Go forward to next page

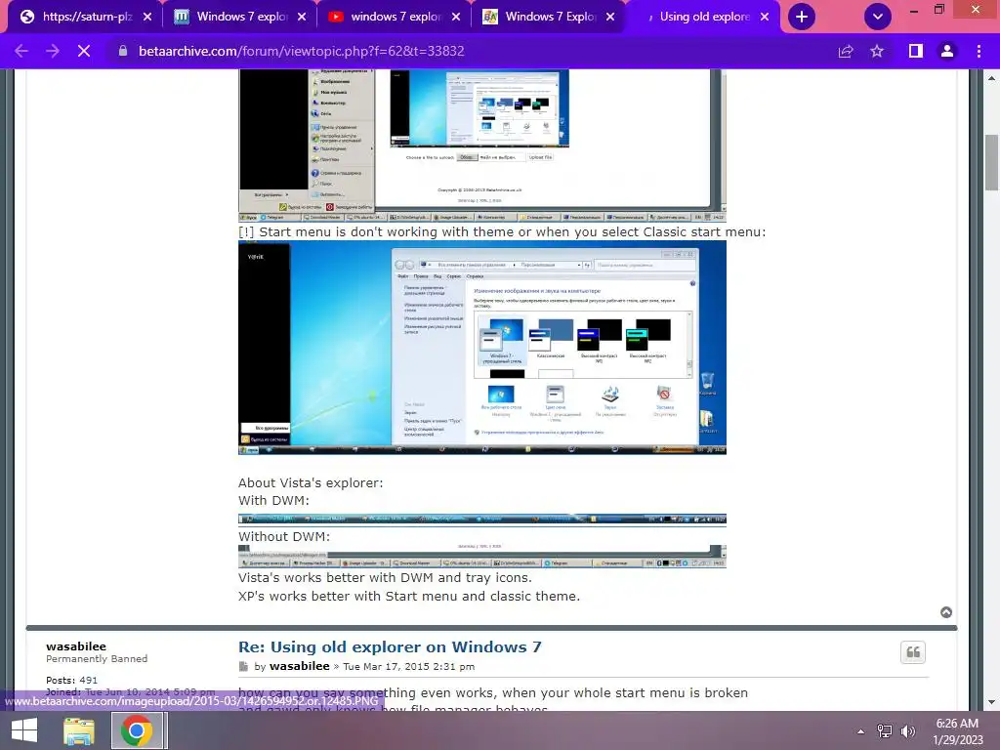(53, 51)
